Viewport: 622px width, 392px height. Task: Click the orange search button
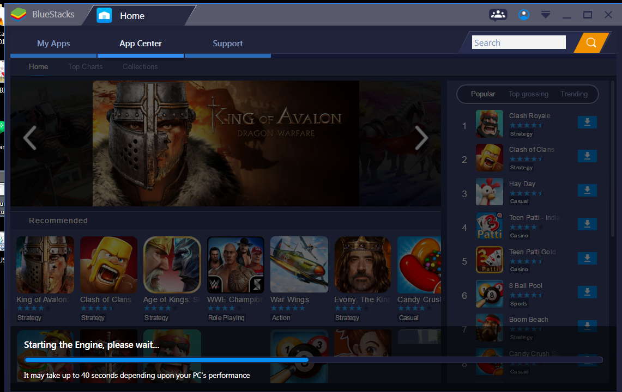point(591,42)
